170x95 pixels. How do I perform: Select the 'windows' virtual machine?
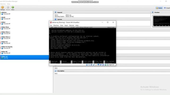click(x=24, y=13)
